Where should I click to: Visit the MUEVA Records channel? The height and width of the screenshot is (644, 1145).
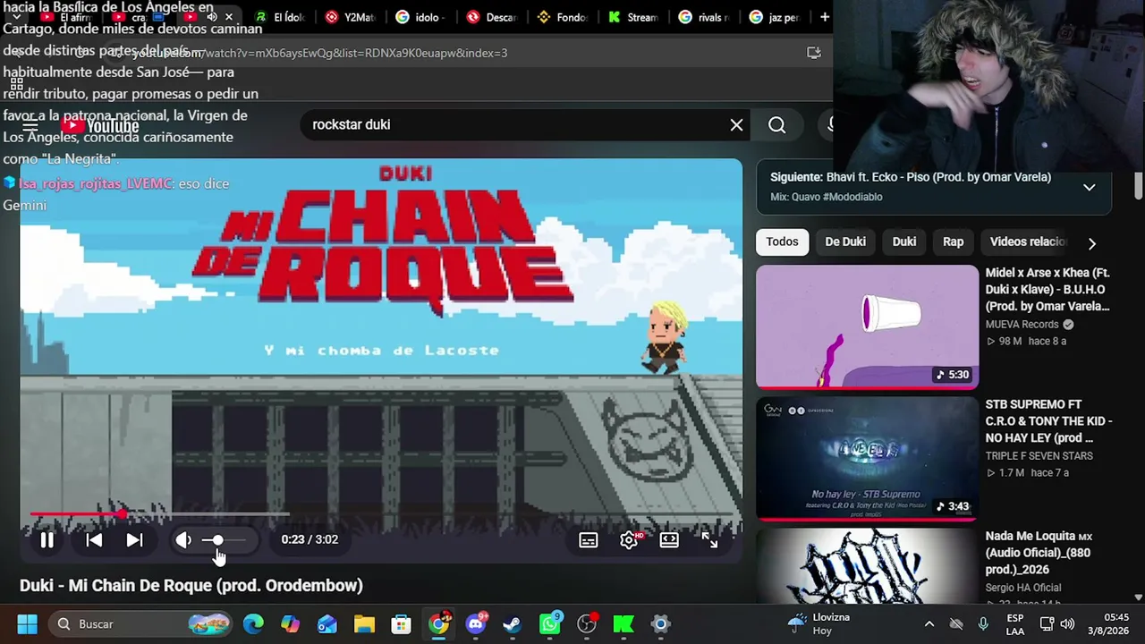(1022, 325)
